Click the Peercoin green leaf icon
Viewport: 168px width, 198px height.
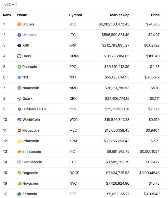click(19, 67)
